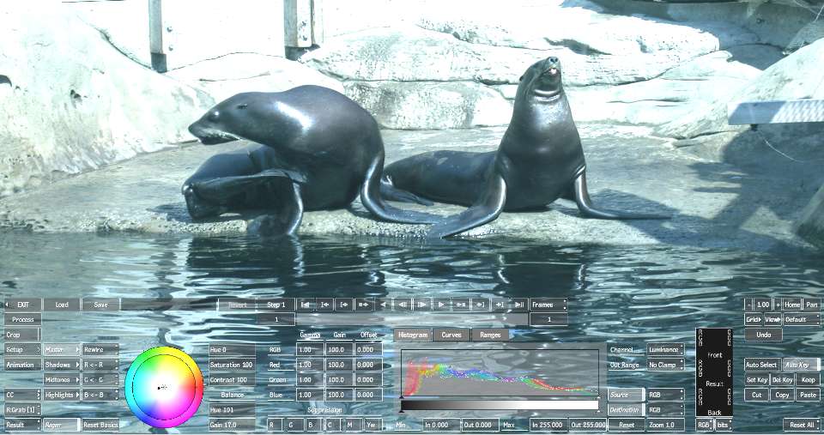The image size is (824, 435).
Task: Open the Frames unit dropdown
Action: pos(548,305)
